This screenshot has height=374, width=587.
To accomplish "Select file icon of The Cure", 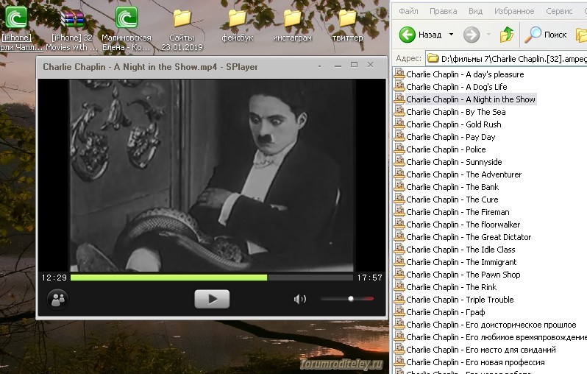I will point(399,199).
